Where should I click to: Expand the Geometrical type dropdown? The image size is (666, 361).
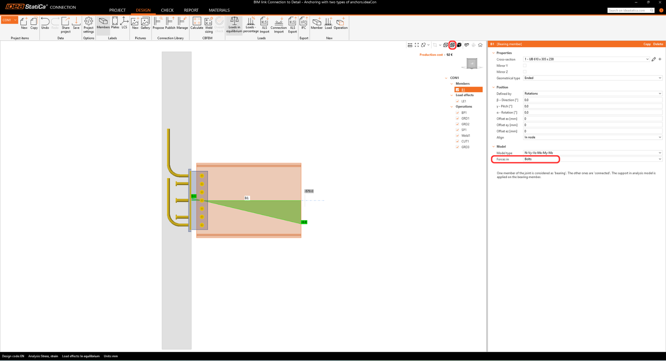pos(592,78)
